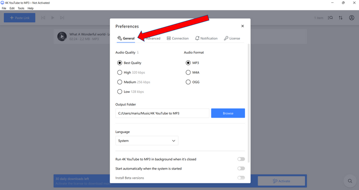Open the search list icon in toolbar
359x190 pixels.
click(x=330, y=18)
